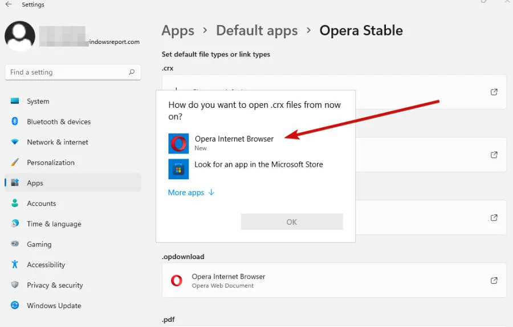Viewport: 513px width, 327px height.
Task: Click the Accessibility icon in sidebar
Action: pyautogui.click(x=15, y=264)
